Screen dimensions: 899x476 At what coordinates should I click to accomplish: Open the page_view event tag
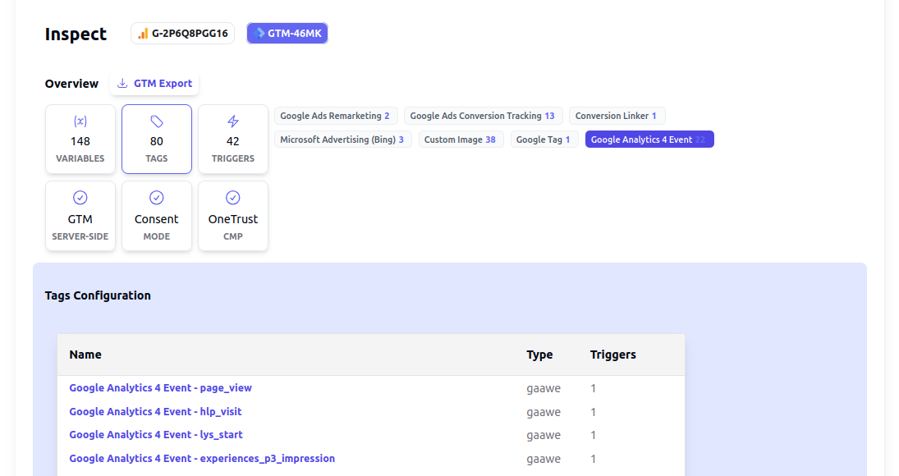click(161, 388)
